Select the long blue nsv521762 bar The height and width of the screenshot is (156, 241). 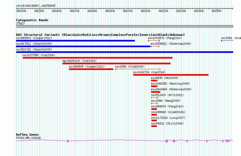[125, 52]
